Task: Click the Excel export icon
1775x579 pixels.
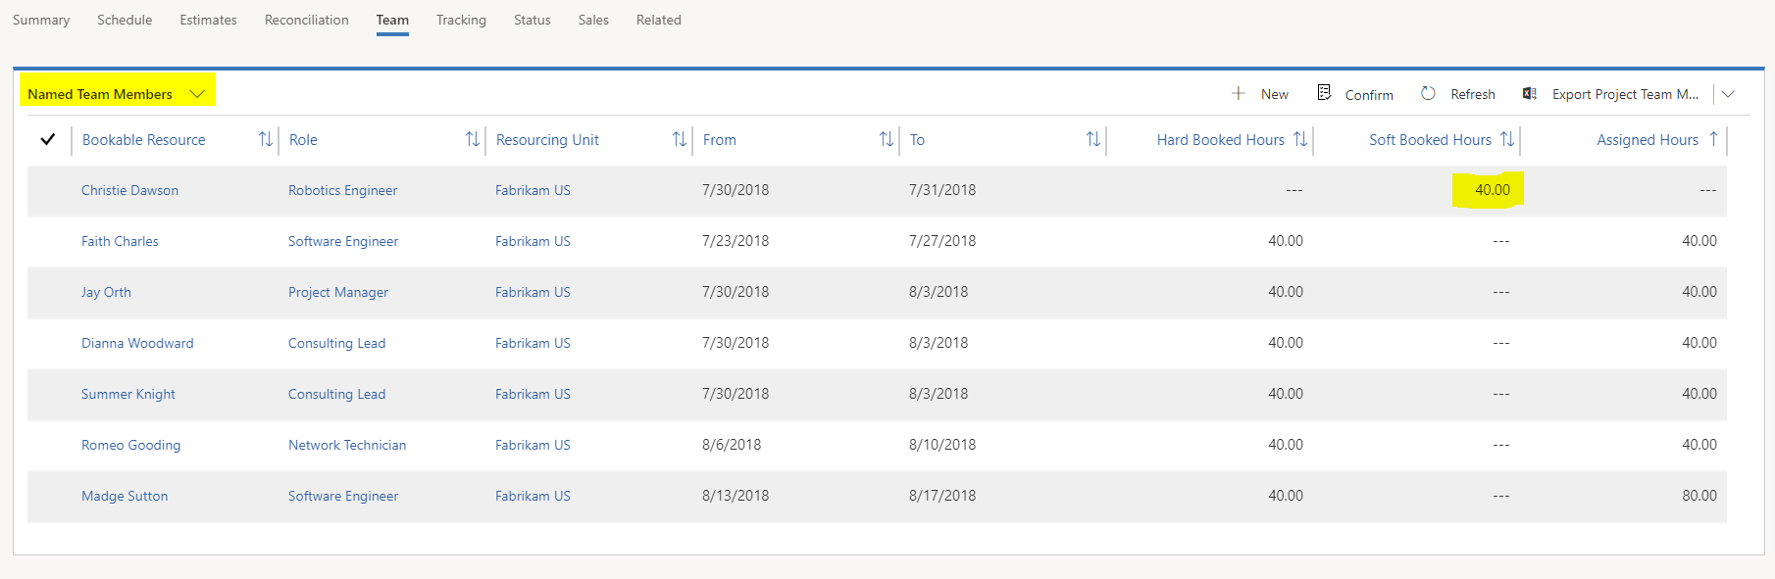Action: click(1529, 93)
